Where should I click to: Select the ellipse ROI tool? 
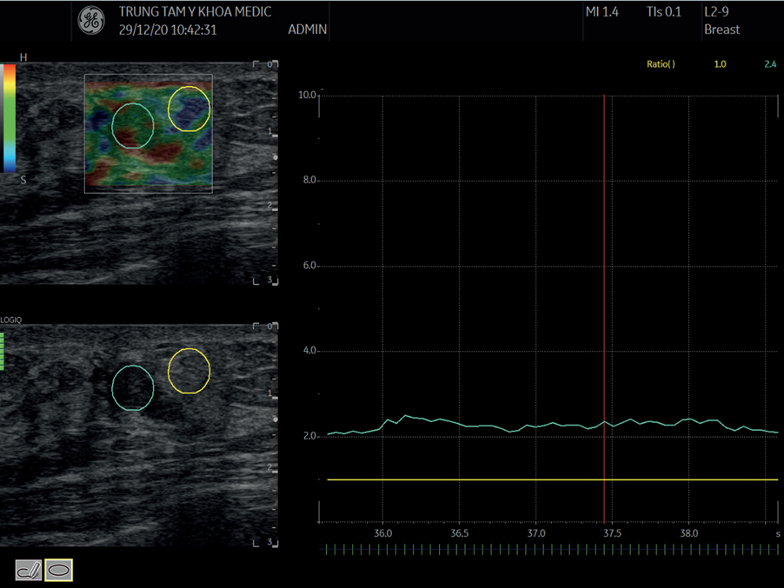[x=59, y=570]
